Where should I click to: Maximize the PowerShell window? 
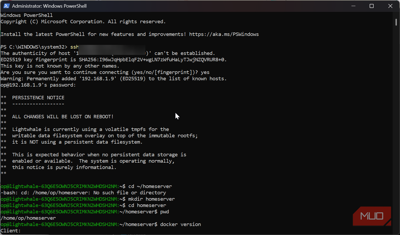pos(372,6)
